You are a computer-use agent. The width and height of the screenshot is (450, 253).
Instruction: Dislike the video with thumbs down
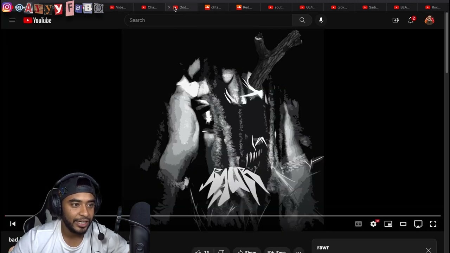221,251
